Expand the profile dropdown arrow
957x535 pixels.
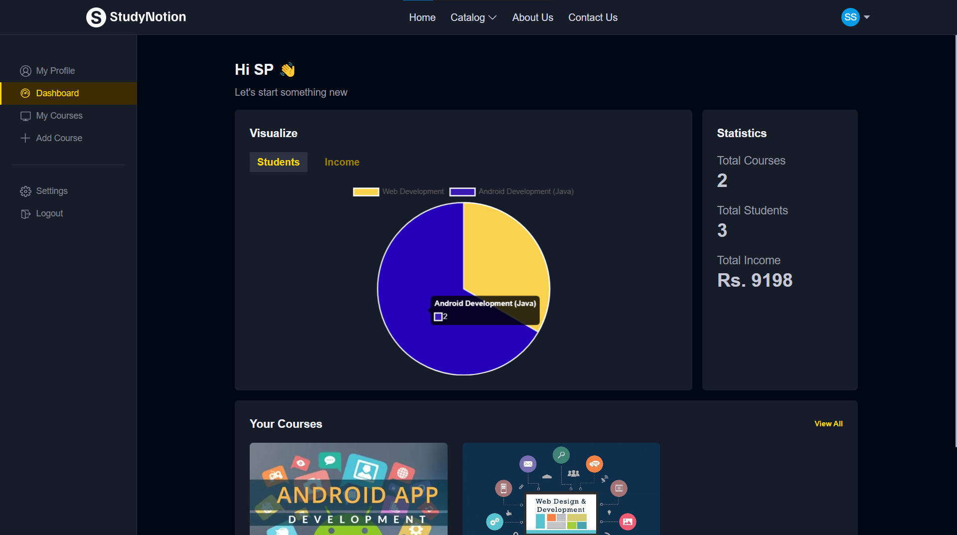866,17
